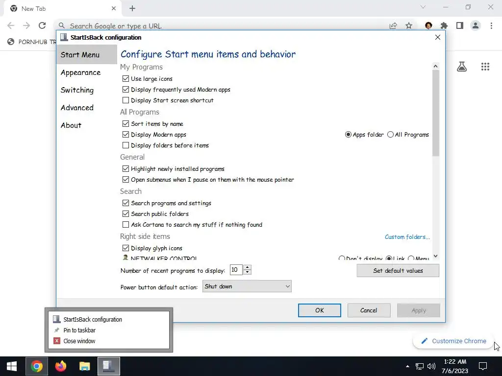
Task: Open the Labs flask icon
Action: point(462,67)
